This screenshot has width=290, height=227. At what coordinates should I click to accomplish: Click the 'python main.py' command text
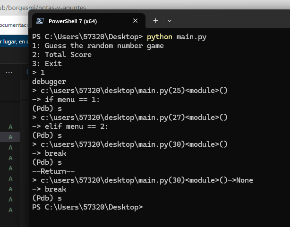coord(177,37)
